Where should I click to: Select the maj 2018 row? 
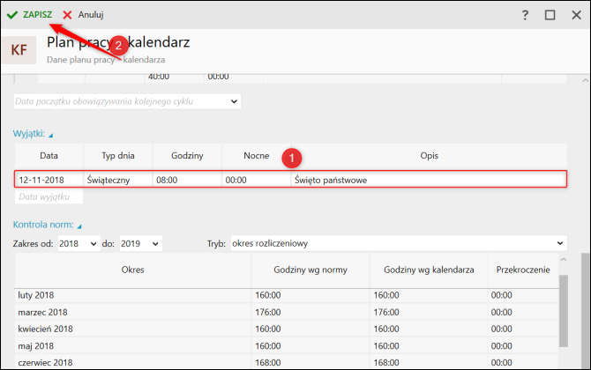pyautogui.click(x=287, y=346)
